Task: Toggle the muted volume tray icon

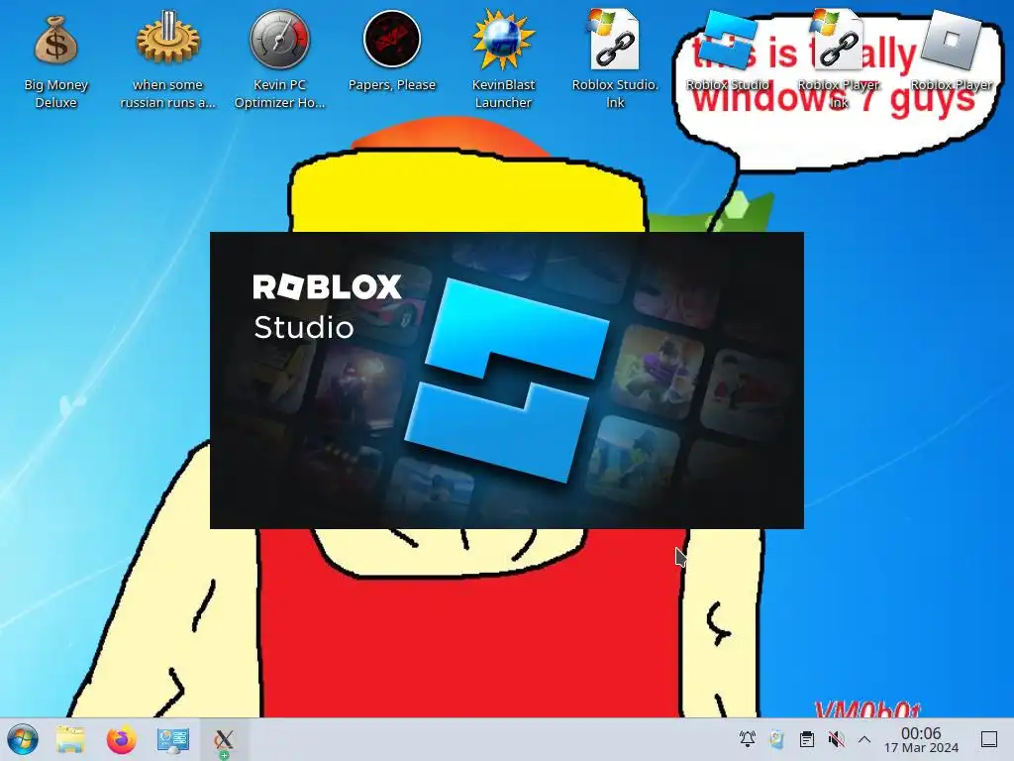Action: pyautogui.click(x=836, y=739)
